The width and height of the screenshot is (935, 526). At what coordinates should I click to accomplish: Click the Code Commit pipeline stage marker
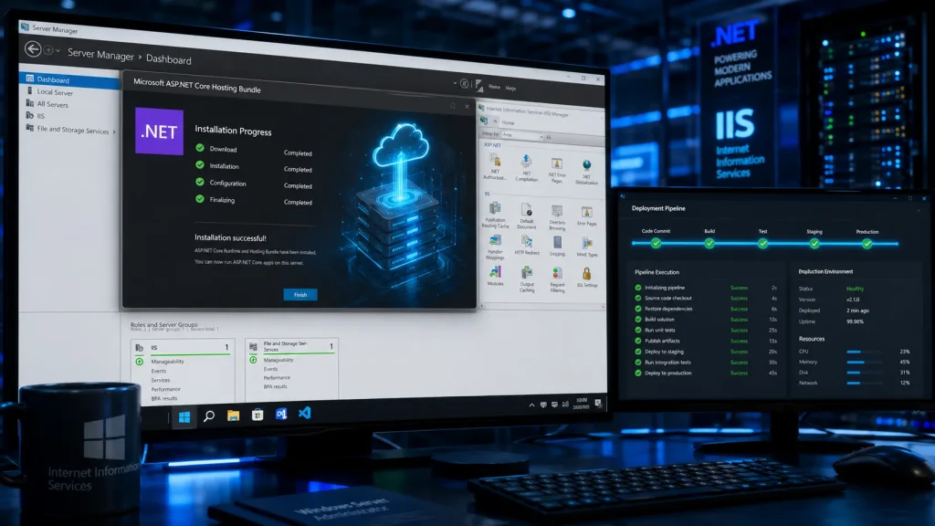[x=656, y=243]
